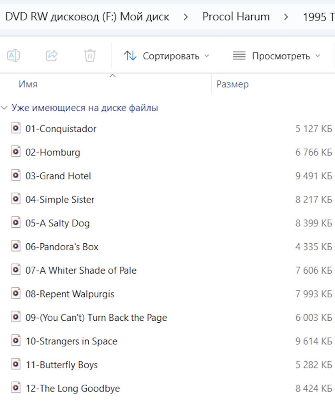Expand breadcrumb chevron after 'Мой диск'
The width and height of the screenshot is (335, 409).
tap(186, 17)
